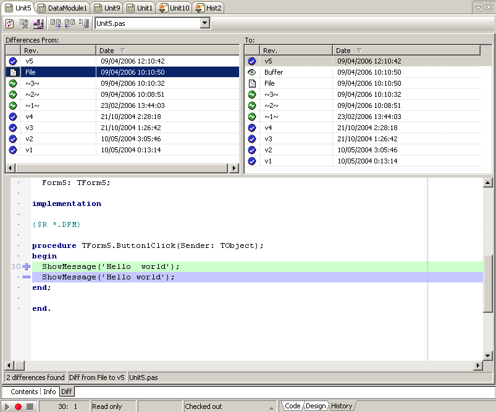The image size is (496, 412).
Task: Select v4 in the Differences From list
Action: [30, 117]
